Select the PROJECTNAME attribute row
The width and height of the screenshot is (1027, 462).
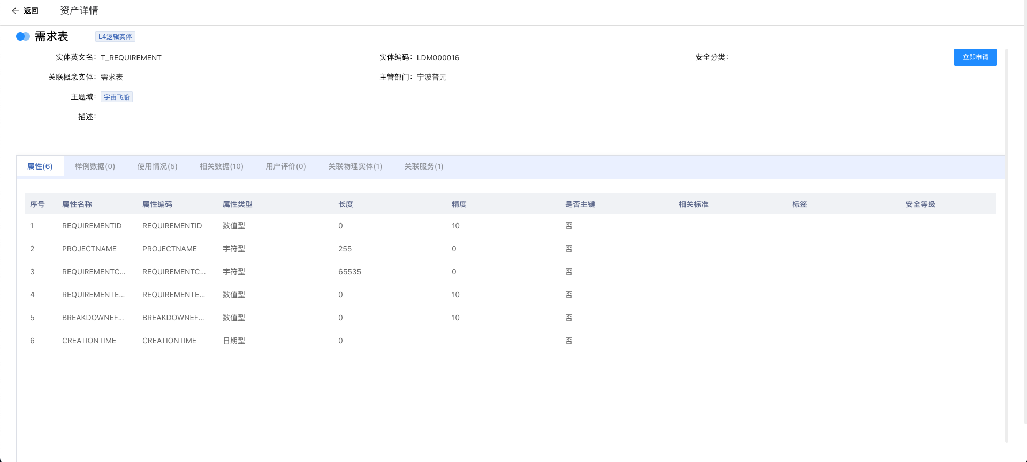(89, 249)
